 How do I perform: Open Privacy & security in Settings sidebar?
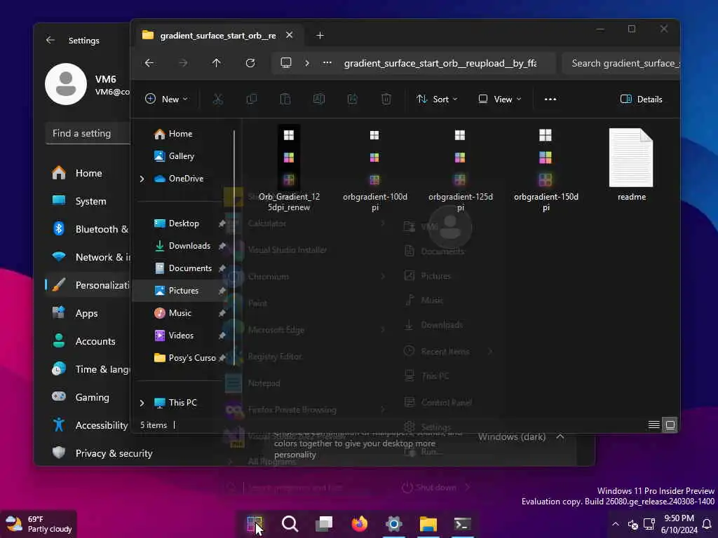[101, 453]
